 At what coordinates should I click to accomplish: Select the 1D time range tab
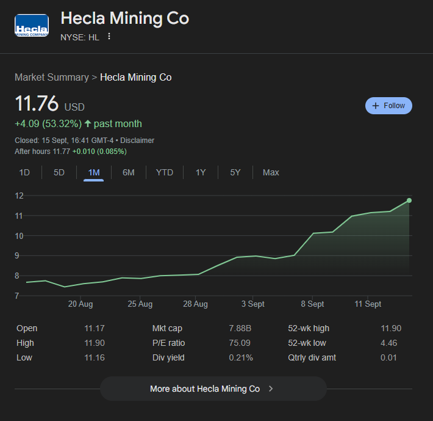(x=24, y=172)
